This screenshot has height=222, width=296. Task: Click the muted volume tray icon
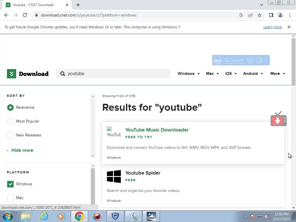pyautogui.click(x=267, y=217)
